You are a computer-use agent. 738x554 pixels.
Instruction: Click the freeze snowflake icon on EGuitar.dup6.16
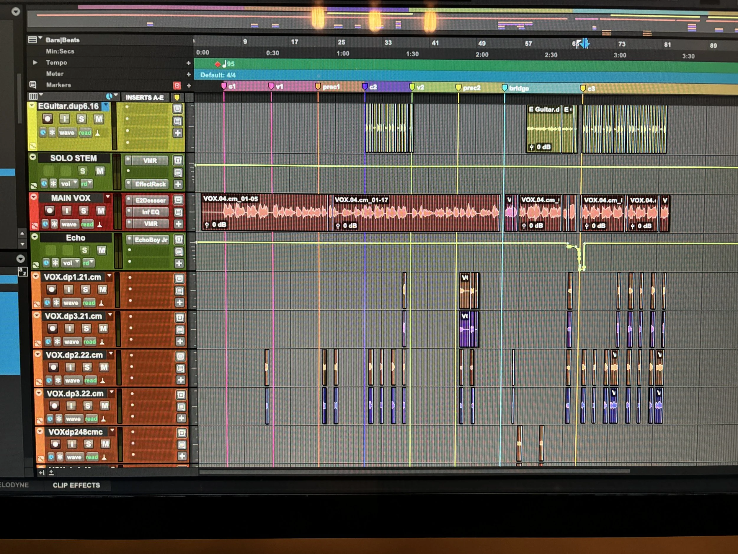52,133
